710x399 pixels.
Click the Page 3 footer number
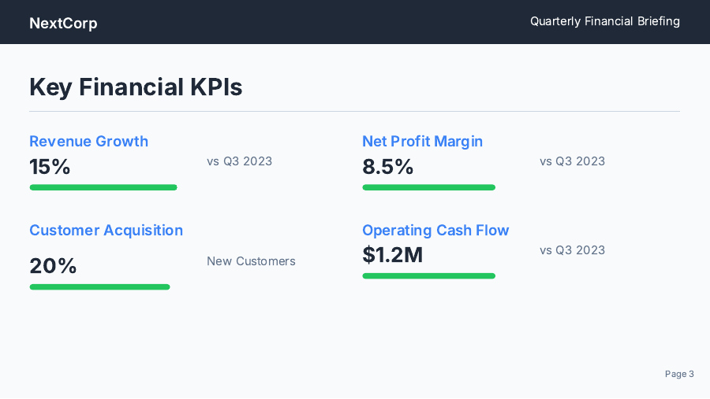pyautogui.click(x=679, y=374)
